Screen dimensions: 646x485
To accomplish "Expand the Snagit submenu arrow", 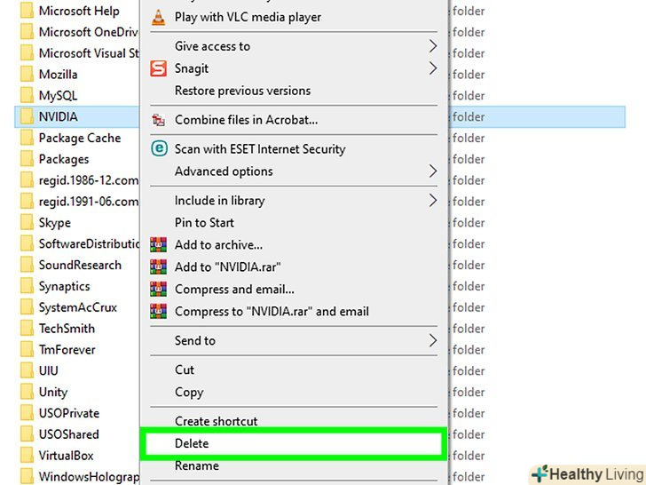I will pyautogui.click(x=433, y=68).
